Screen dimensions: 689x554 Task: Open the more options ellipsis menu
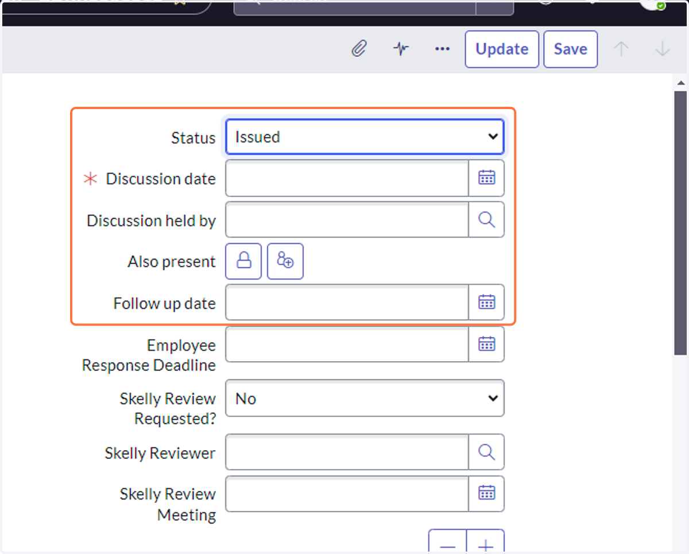[x=442, y=49]
